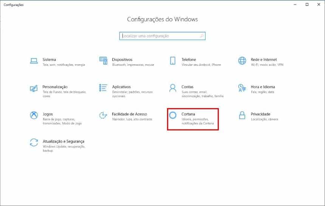Open the Personalização paintbrush icon
325x206 pixels.
tap(34, 88)
